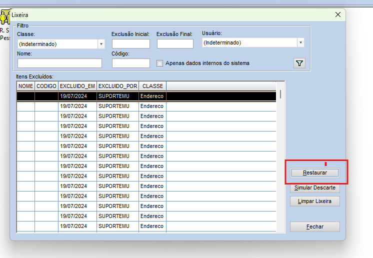Image resolution: width=373 pixels, height=258 pixels.
Task: Sort by the EXCLUIDO_EM column header
Action: tap(77, 86)
